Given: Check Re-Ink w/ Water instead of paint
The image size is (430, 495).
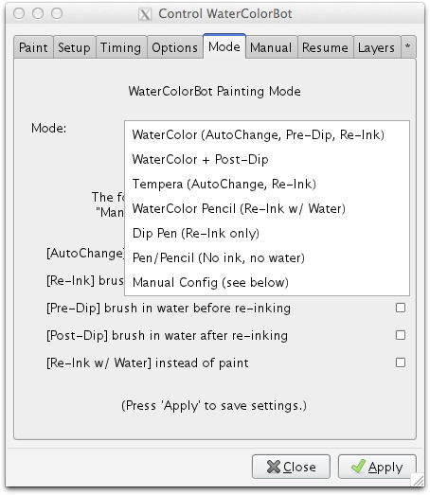Looking at the screenshot, I should pos(401,362).
